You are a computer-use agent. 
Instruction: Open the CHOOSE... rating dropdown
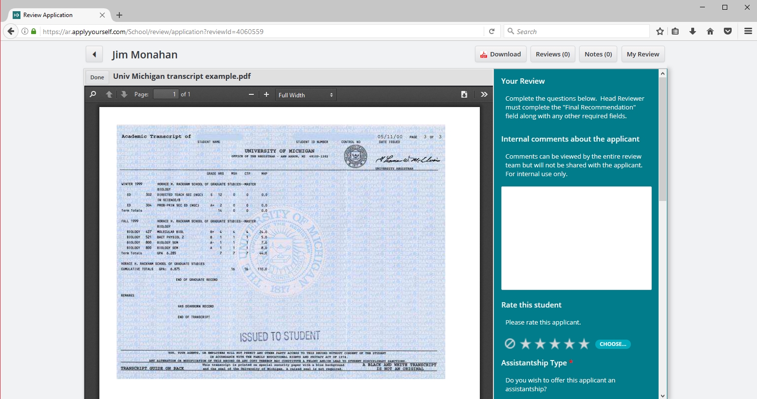click(613, 344)
